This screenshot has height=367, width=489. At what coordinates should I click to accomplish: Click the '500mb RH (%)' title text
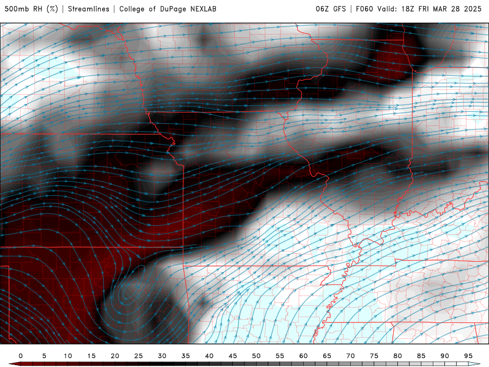click(31, 9)
